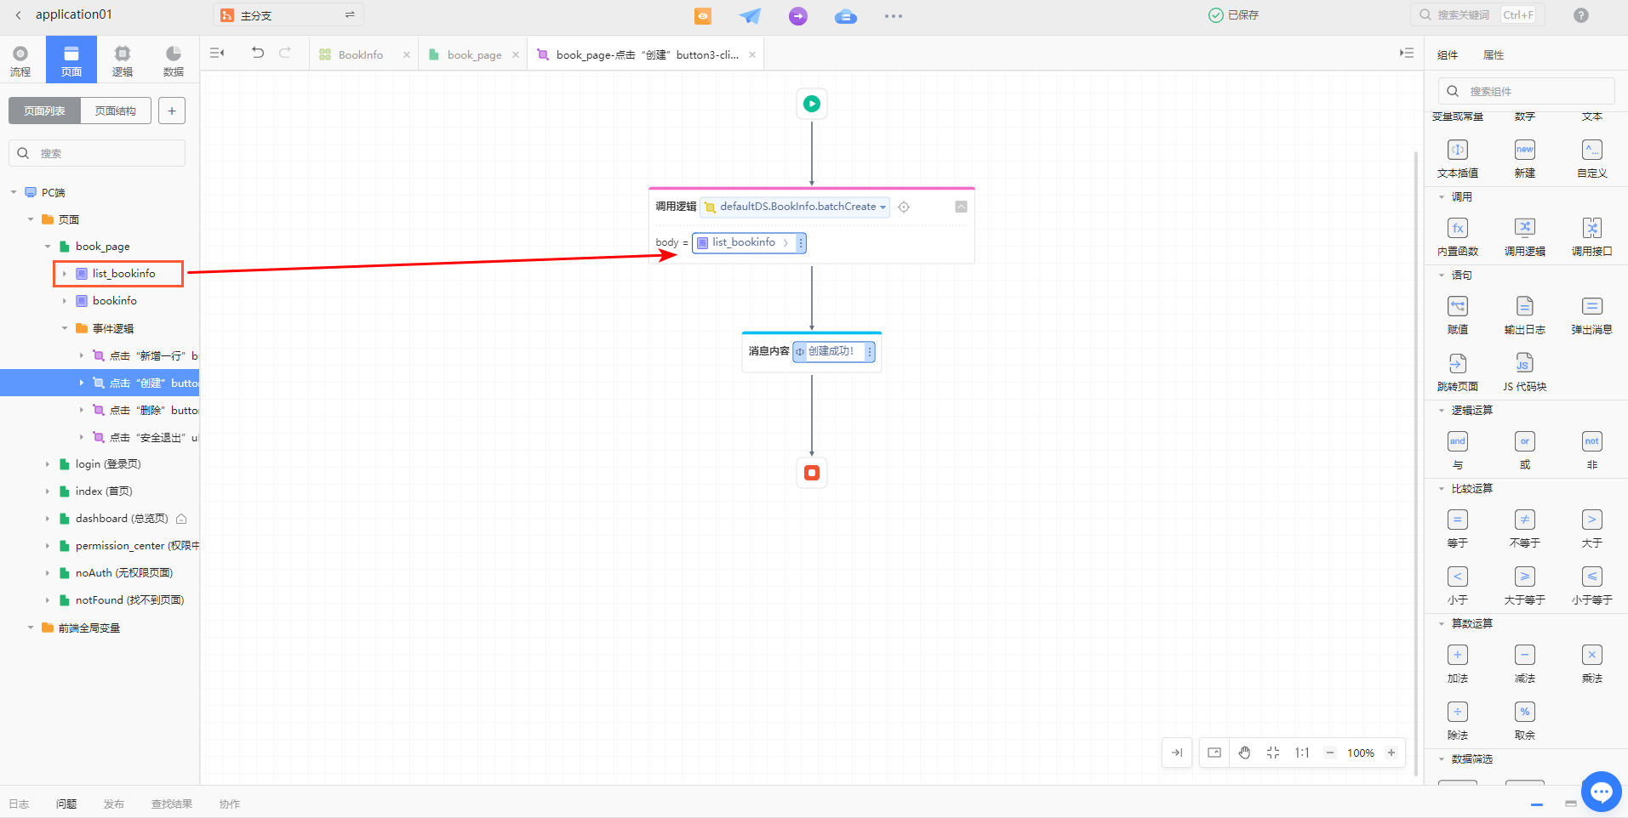Open the help question mark icon

1581,15
